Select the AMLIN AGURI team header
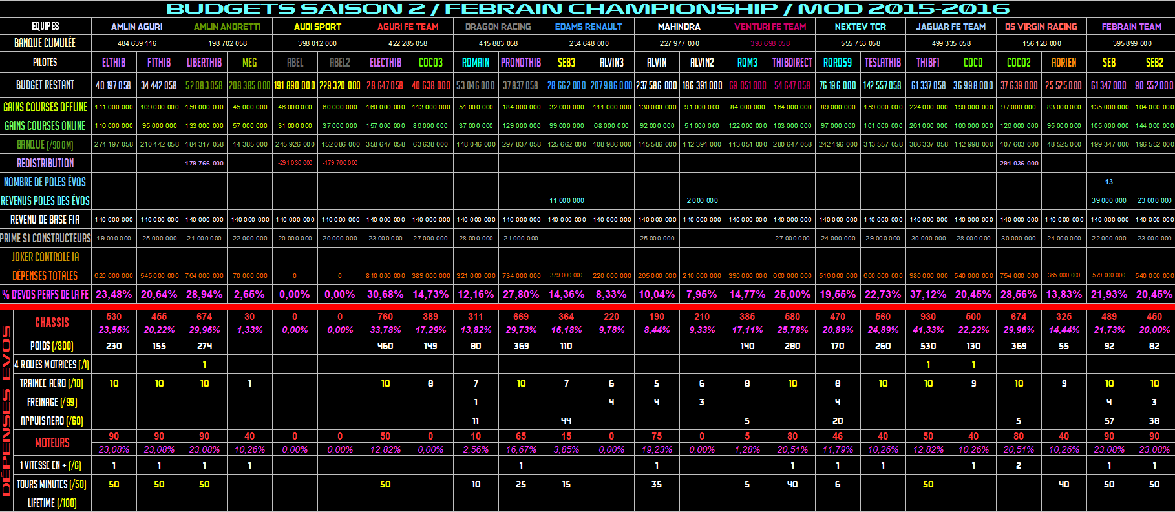The height and width of the screenshot is (512, 1175). [136, 27]
